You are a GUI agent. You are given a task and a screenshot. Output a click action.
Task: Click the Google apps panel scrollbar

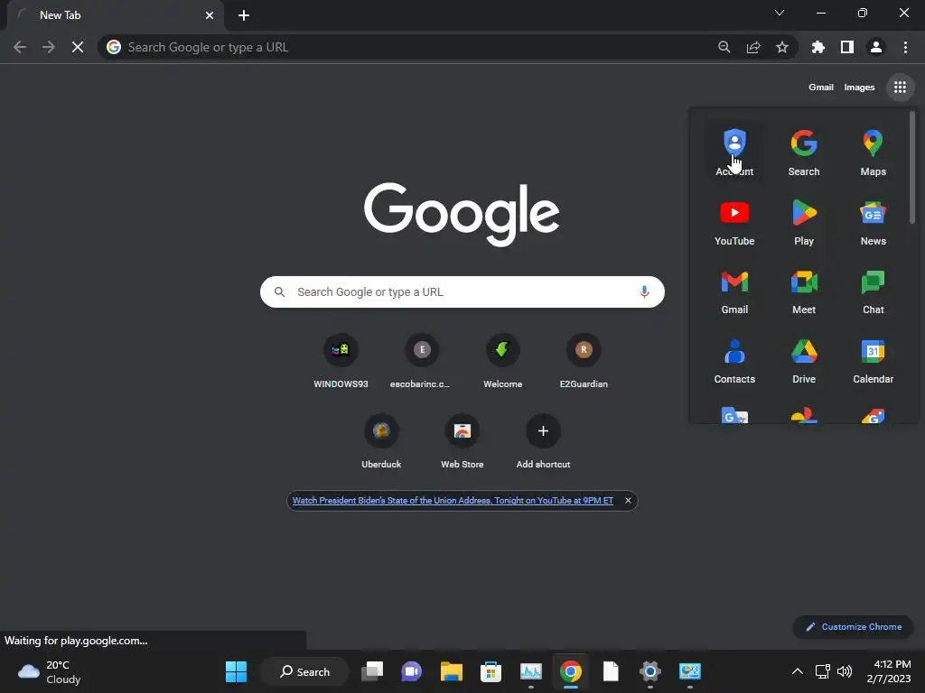point(912,168)
